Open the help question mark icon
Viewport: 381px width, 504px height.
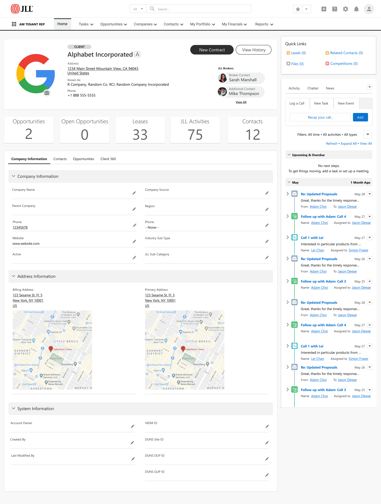pyautogui.click(x=335, y=9)
